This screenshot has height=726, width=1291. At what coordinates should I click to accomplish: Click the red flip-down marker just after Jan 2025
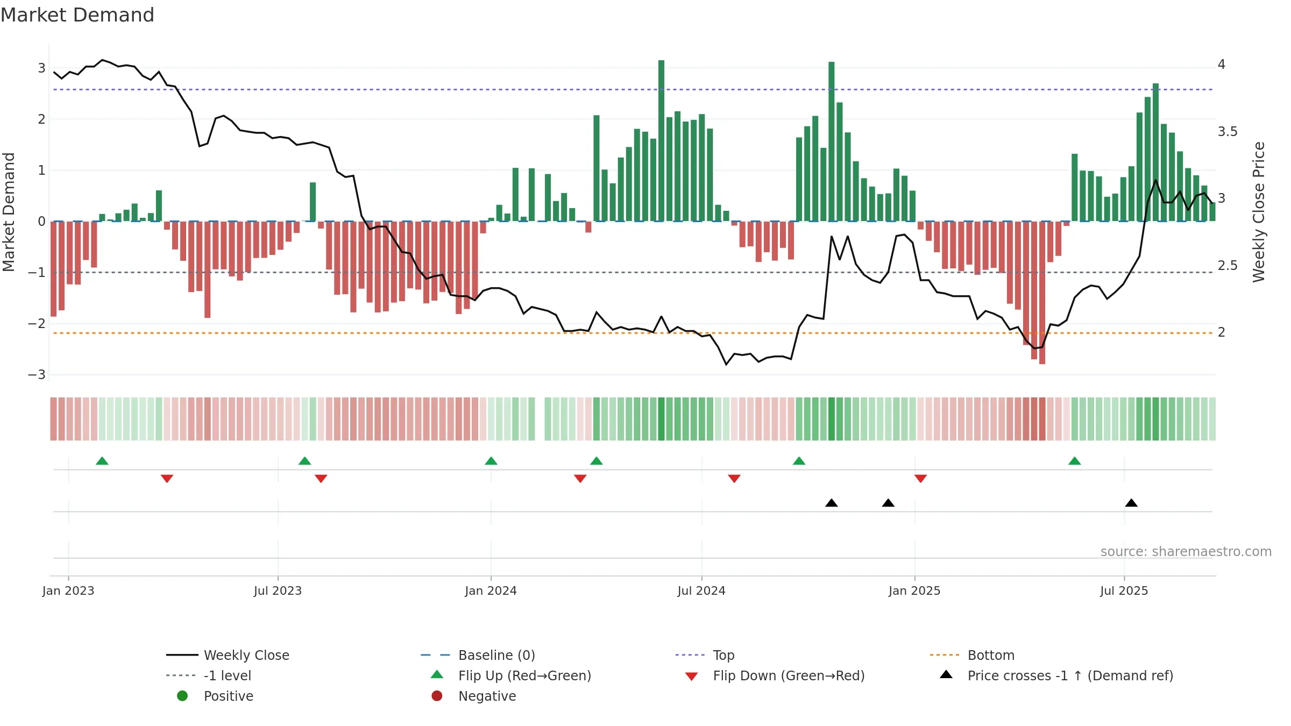coord(921,479)
